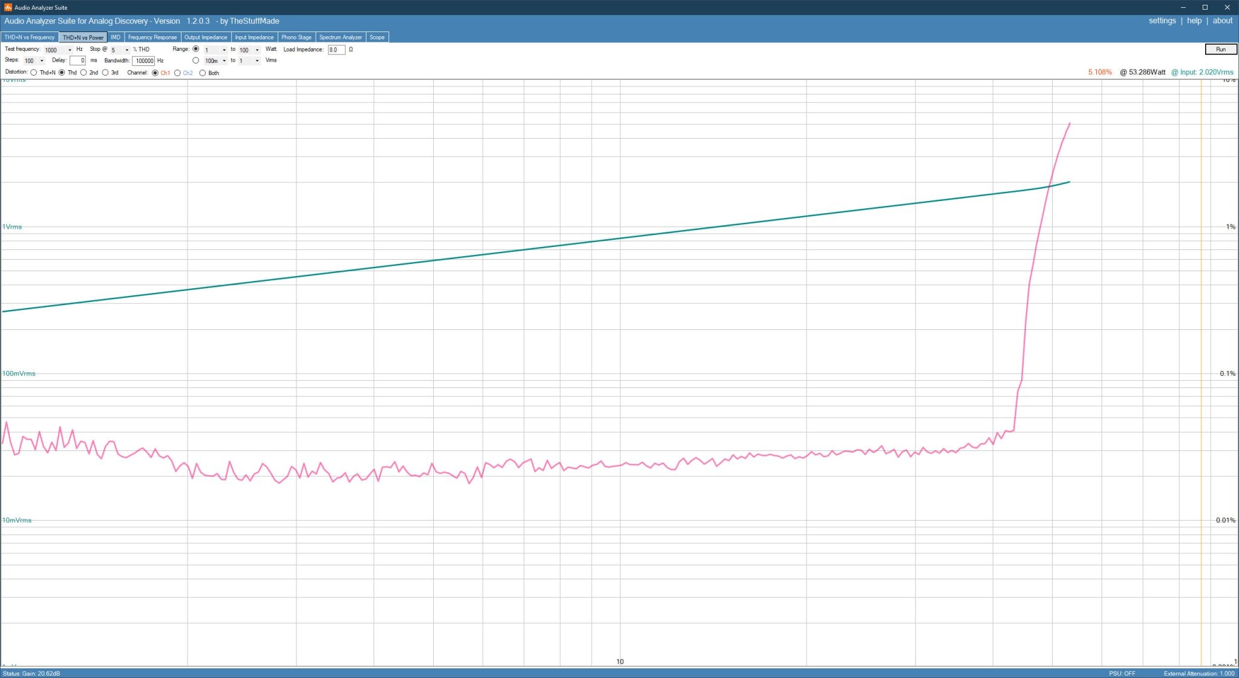
Task: Click the 0.01% right axis label
Action: pyautogui.click(x=1226, y=521)
